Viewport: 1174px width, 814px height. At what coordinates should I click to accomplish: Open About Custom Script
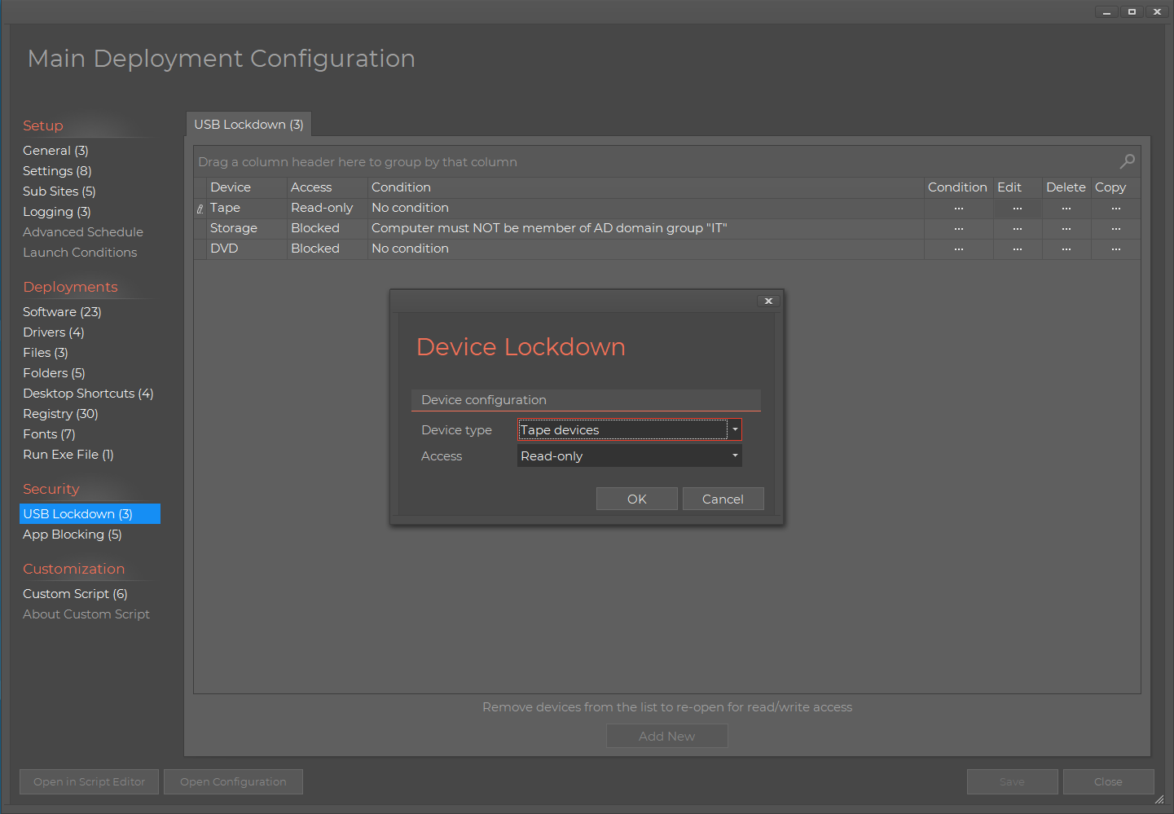[x=86, y=614]
